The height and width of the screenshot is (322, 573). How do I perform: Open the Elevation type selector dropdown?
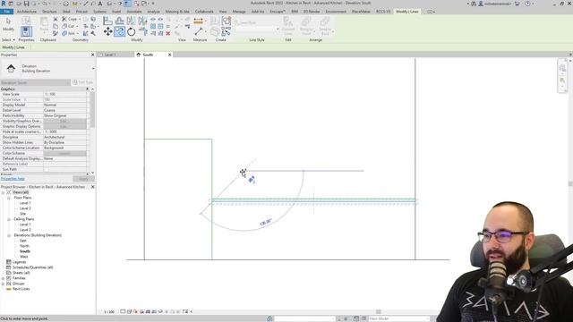pyautogui.click(x=93, y=69)
